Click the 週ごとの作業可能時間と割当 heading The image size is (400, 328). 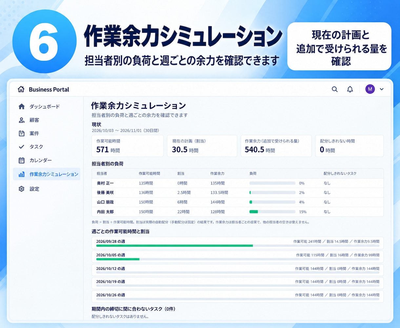pos(121,231)
